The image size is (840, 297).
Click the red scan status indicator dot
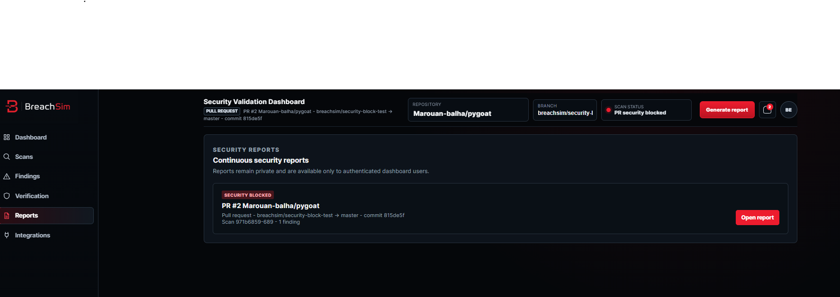pos(608,110)
